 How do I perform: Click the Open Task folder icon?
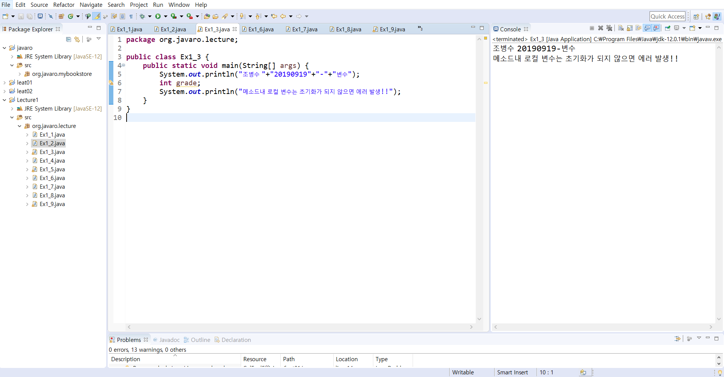pos(215,16)
